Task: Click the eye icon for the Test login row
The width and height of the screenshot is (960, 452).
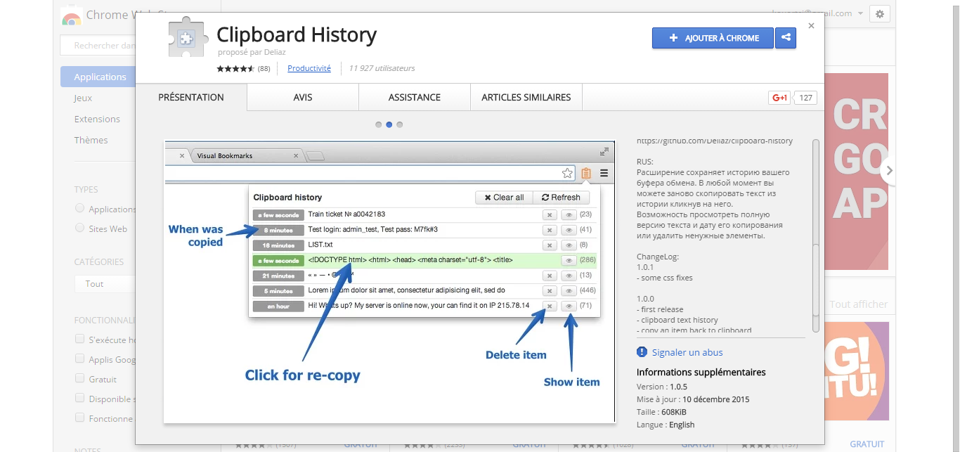Action: point(569,230)
